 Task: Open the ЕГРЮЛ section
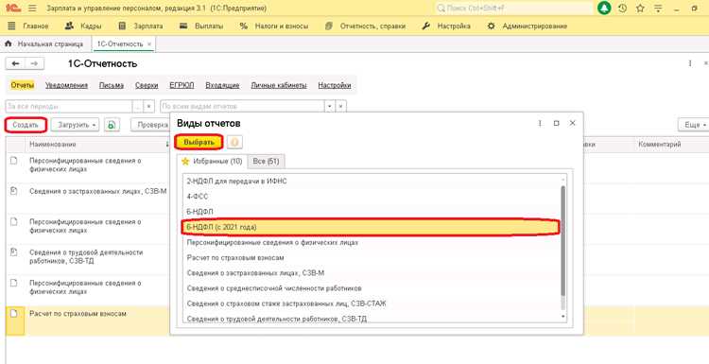pos(182,85)
